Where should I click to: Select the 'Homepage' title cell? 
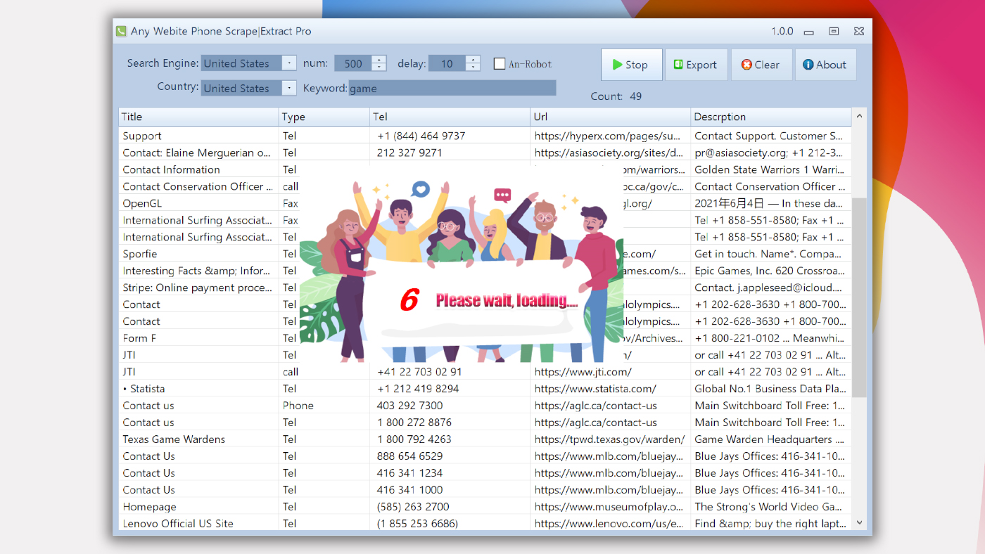tap(198, 507)
